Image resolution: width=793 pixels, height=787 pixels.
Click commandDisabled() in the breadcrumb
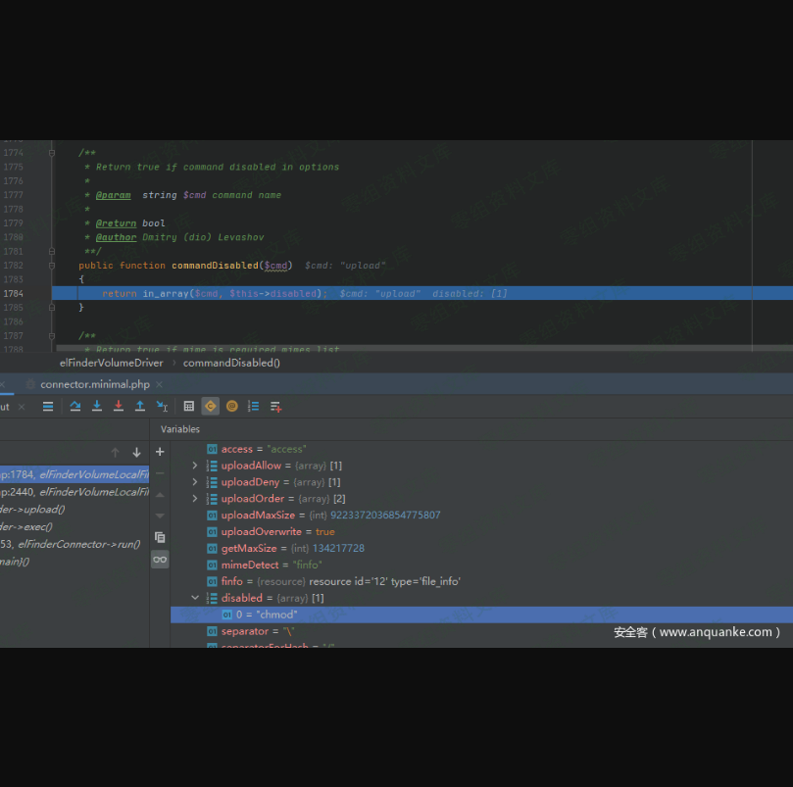231,363
